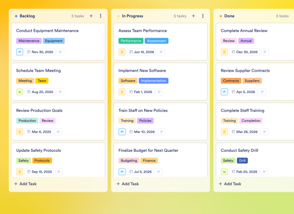Click the blue Implementation tag
The width and height of the screenshot is (294, 214).
(x=154, y=81)
